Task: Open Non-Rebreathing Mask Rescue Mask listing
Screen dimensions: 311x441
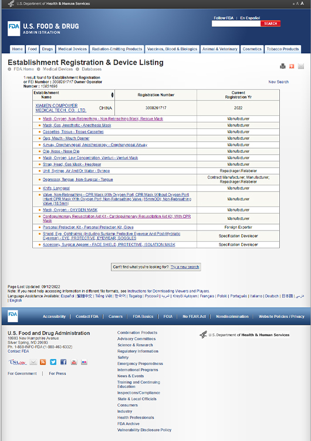Action: 103,119
